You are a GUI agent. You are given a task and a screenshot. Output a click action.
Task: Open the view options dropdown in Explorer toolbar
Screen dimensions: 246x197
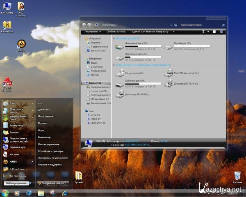click(208, 31)
